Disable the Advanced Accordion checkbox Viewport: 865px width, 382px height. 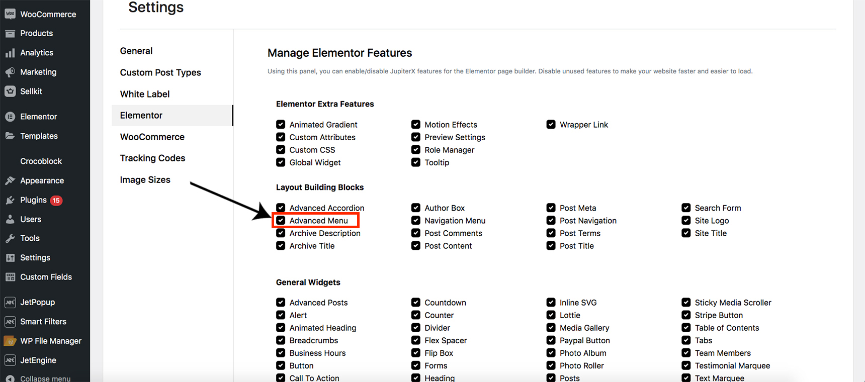(x=281, y=208)
